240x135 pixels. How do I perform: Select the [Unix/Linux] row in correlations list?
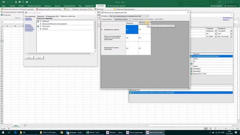(65, 26)
